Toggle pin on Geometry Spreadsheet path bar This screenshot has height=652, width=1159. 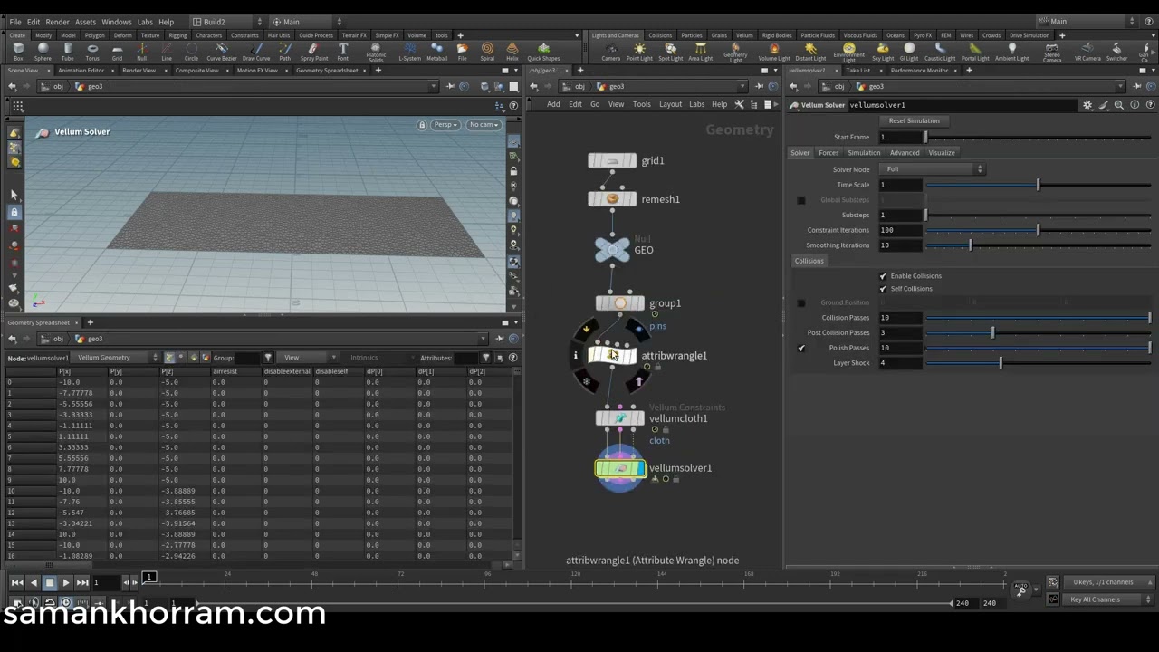pos(499,339)
